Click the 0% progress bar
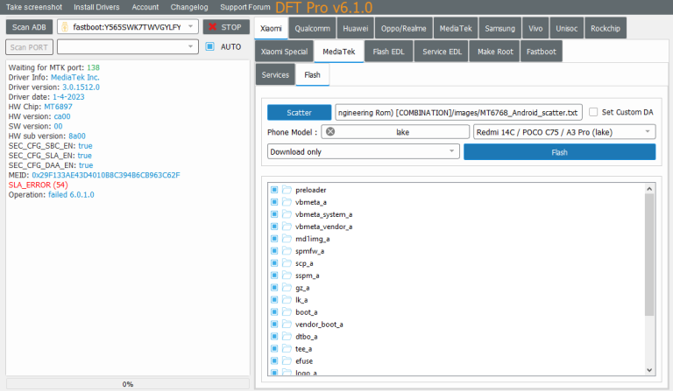This screenshot has height=391, width=673. click(127, 384)
